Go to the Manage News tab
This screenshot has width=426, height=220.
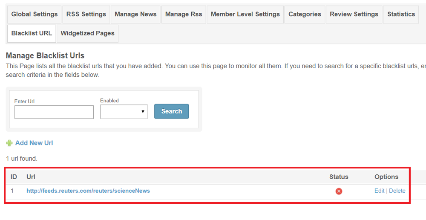pyautogui.click(x=135, y=14)
